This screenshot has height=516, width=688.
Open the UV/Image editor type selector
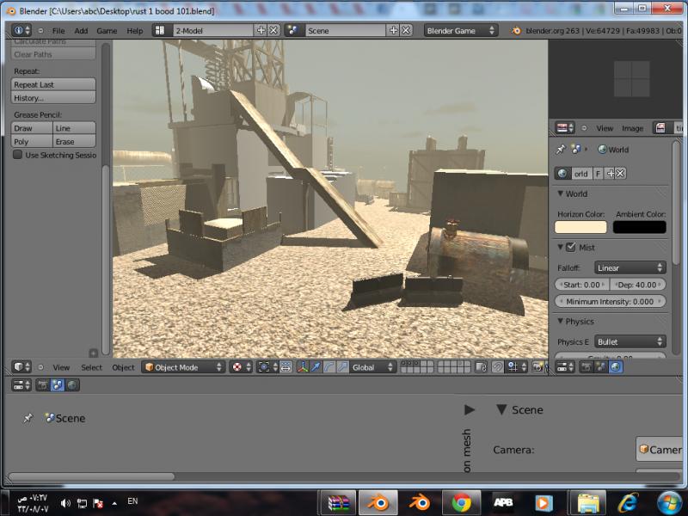565,128
